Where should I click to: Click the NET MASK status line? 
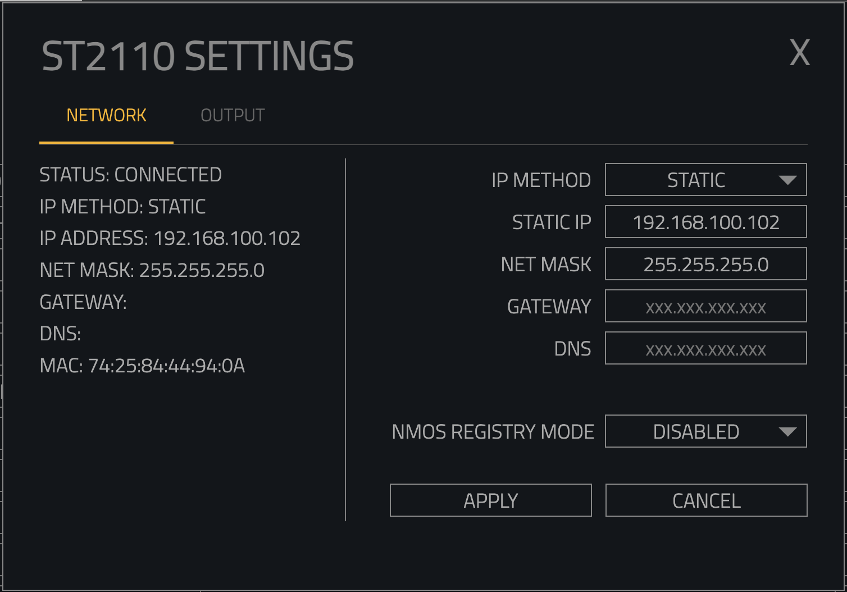152,271
